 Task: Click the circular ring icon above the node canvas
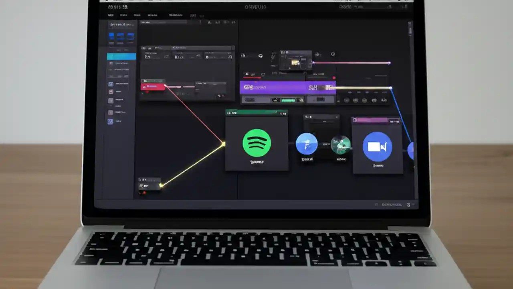click(x=261, y=56)
